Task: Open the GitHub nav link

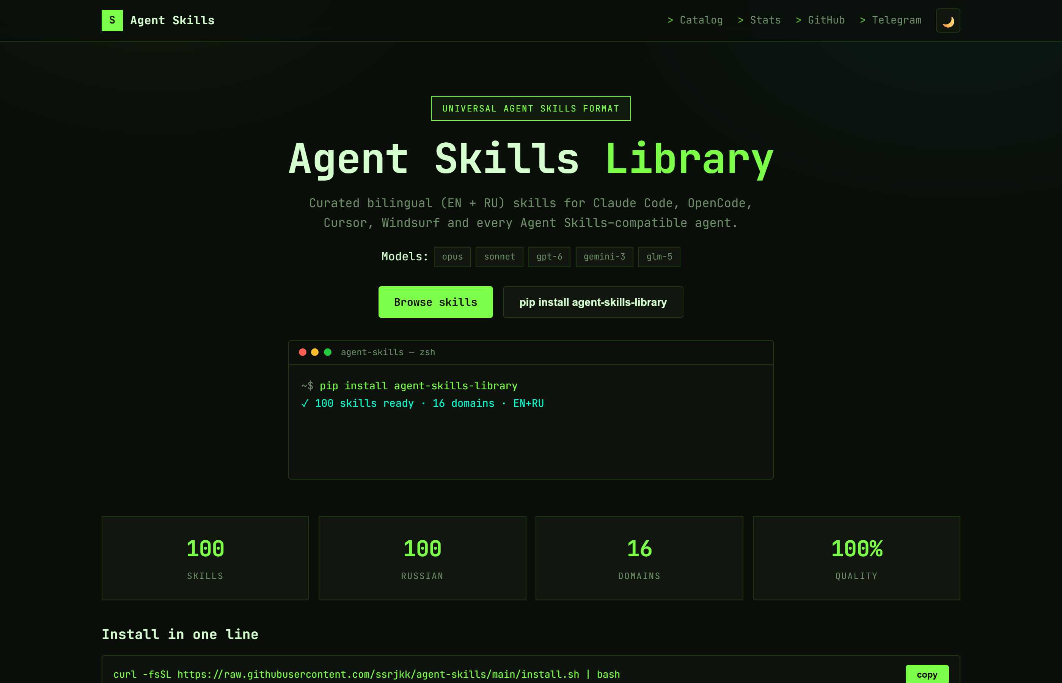Action: 820,20
